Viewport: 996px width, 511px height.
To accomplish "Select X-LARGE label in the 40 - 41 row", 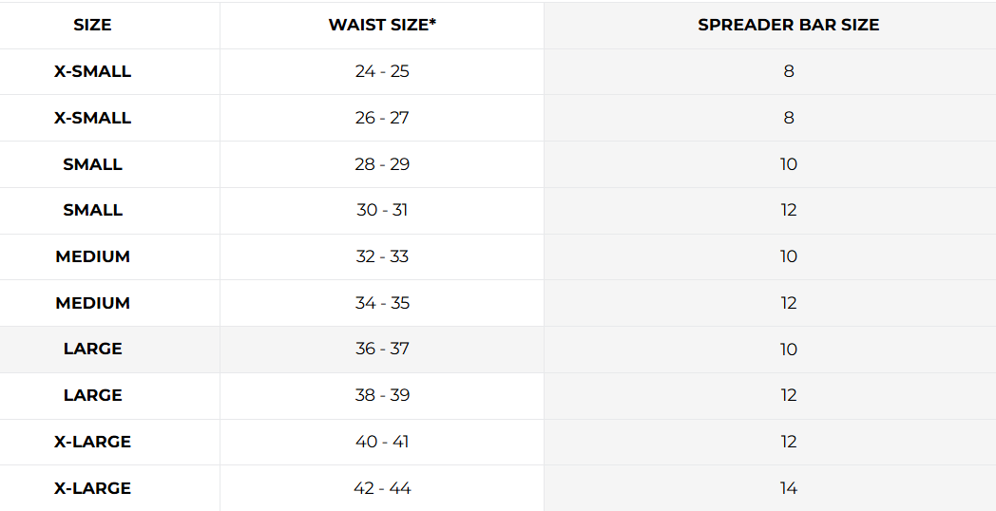I will [x=92, y=442].
